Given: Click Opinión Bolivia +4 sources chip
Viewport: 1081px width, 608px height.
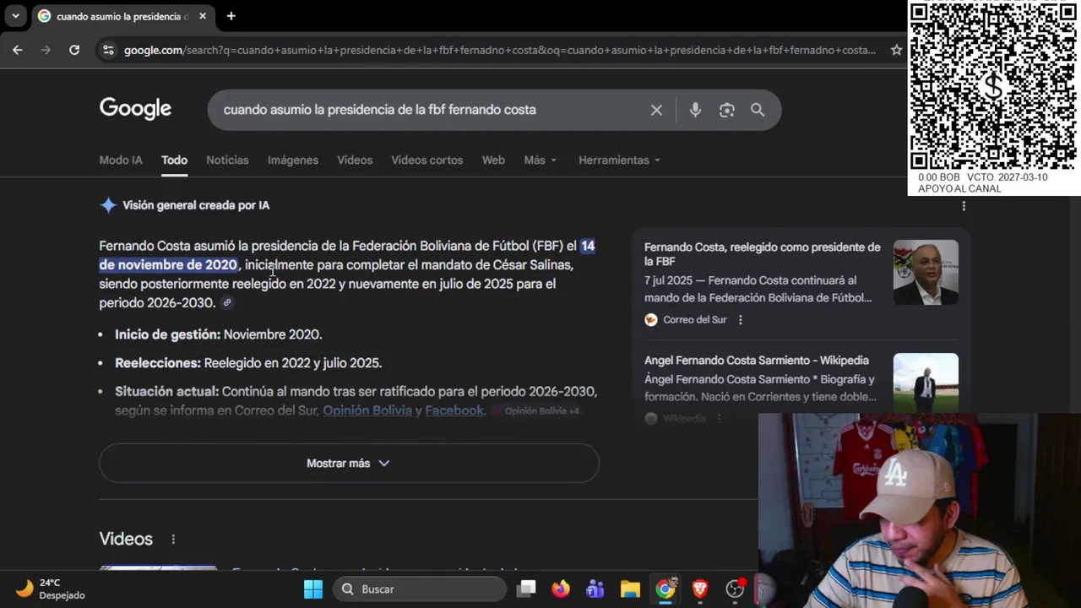Looking at the screenshot, I should coord(536,411).
